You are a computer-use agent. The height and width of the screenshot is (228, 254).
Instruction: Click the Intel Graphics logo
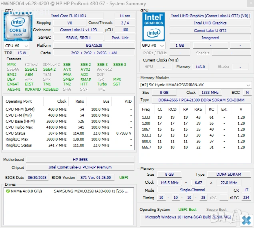(154, 26)
